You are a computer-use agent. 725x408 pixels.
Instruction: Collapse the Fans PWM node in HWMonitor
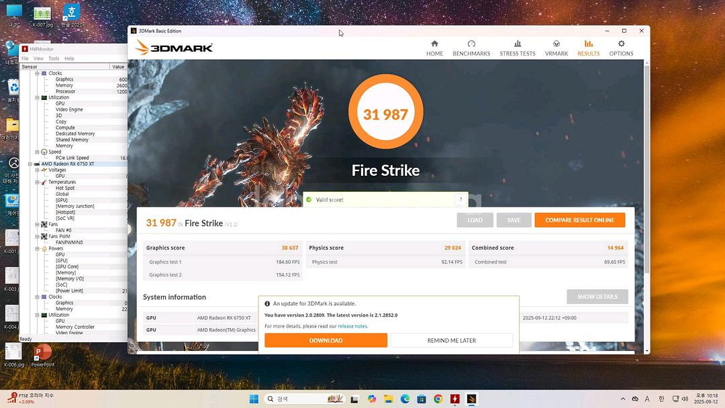[37, 236]
